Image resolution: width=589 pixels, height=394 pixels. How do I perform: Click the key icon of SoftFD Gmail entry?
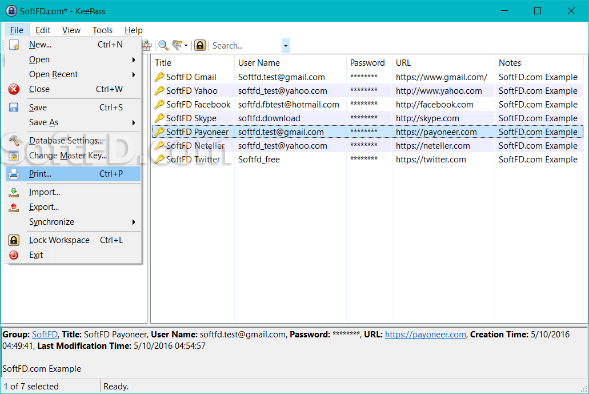[159, 77]
